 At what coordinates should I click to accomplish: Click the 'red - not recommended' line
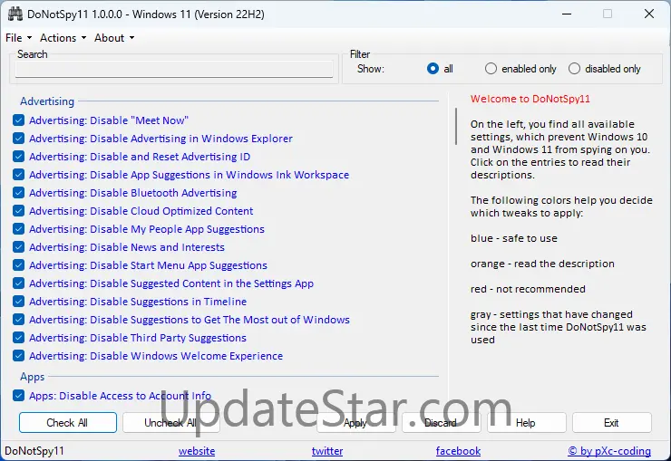coord(528,289)
